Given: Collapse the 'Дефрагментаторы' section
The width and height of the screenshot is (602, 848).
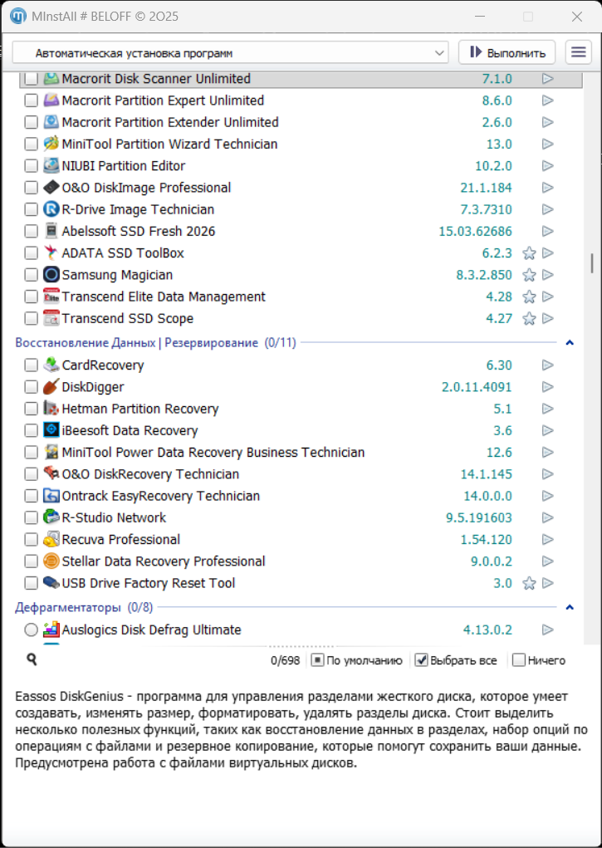Looking at the screenshot, I should pos(570,608).
